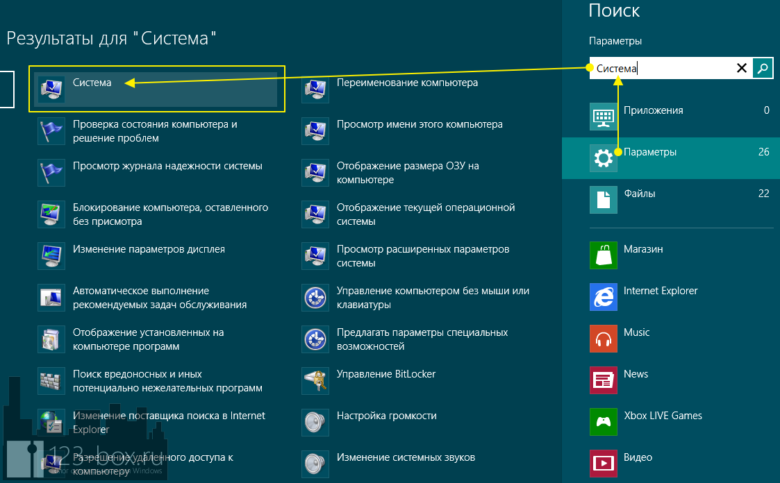The image size is (780, 483).
Task: Click the flag icon for Проверка состояния компьютера
Action: (51, 131)
